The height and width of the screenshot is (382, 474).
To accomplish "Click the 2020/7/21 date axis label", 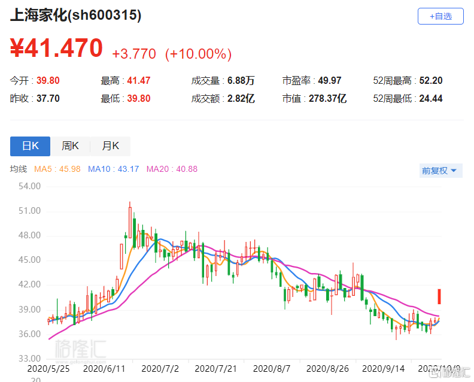I will coord(215,369).
